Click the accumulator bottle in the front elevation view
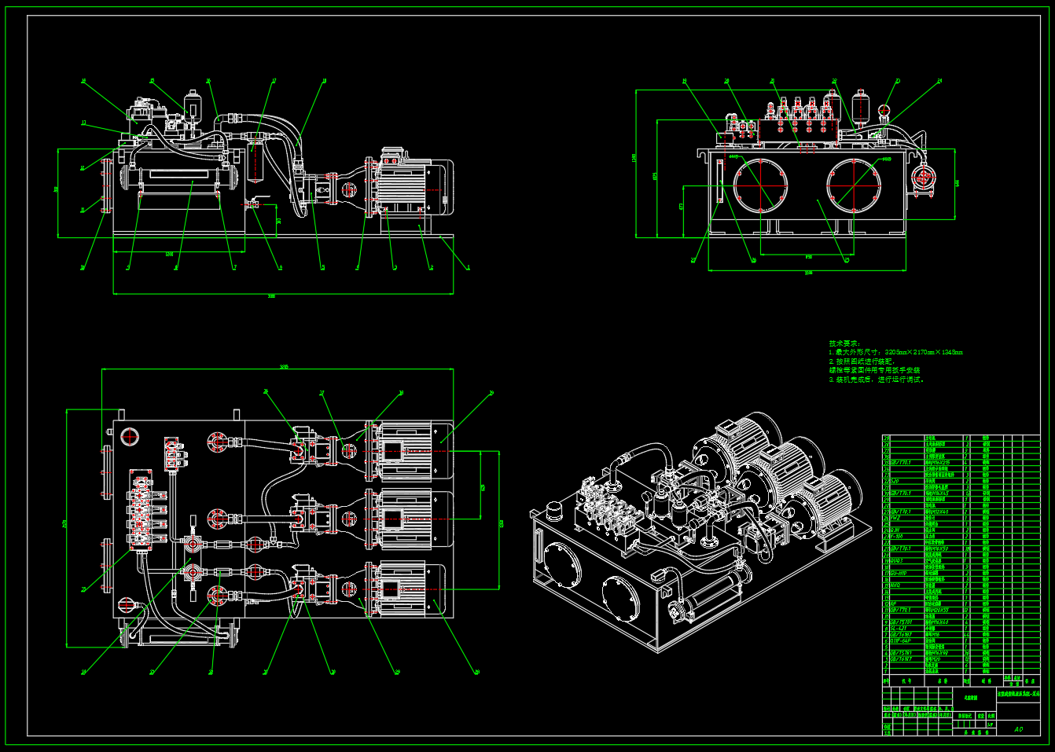Screen dimensions: 1055x752 192,107
